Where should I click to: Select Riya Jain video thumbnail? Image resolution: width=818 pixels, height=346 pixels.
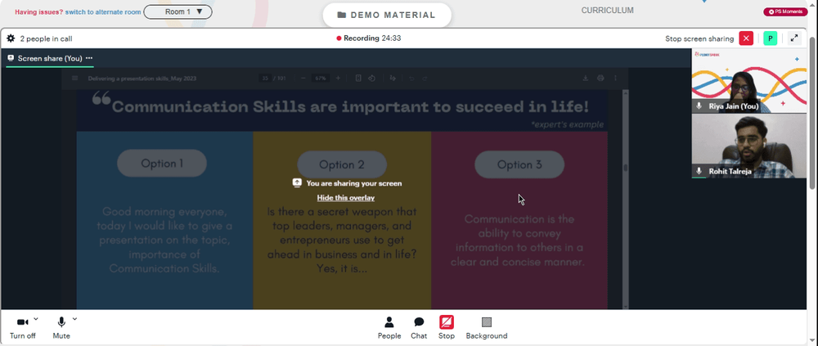[x=749, y=81]
